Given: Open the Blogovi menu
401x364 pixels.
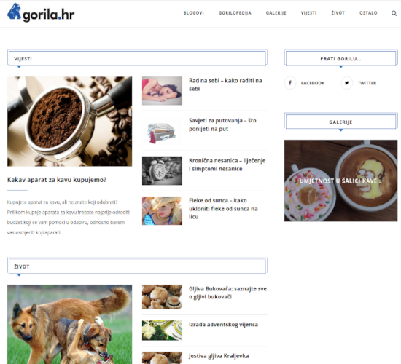Looking at the screenshot, I should click(194, 13).
